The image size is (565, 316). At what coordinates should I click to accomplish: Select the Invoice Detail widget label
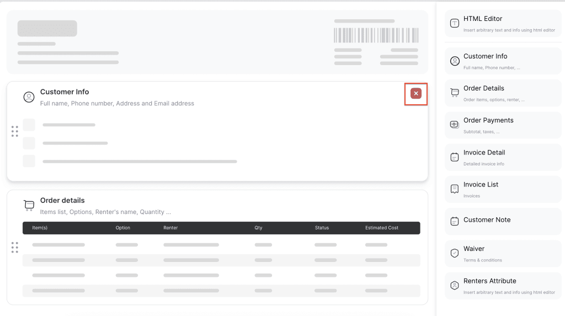[x=484, y=153]
